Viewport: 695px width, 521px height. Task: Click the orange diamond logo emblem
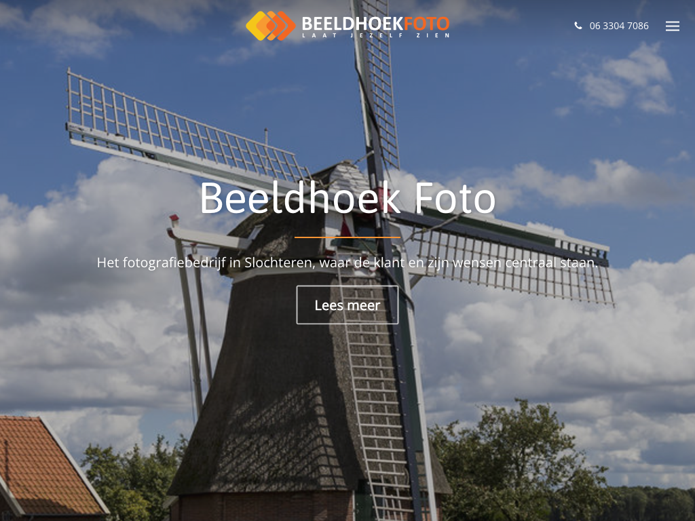tap(271, 26)
